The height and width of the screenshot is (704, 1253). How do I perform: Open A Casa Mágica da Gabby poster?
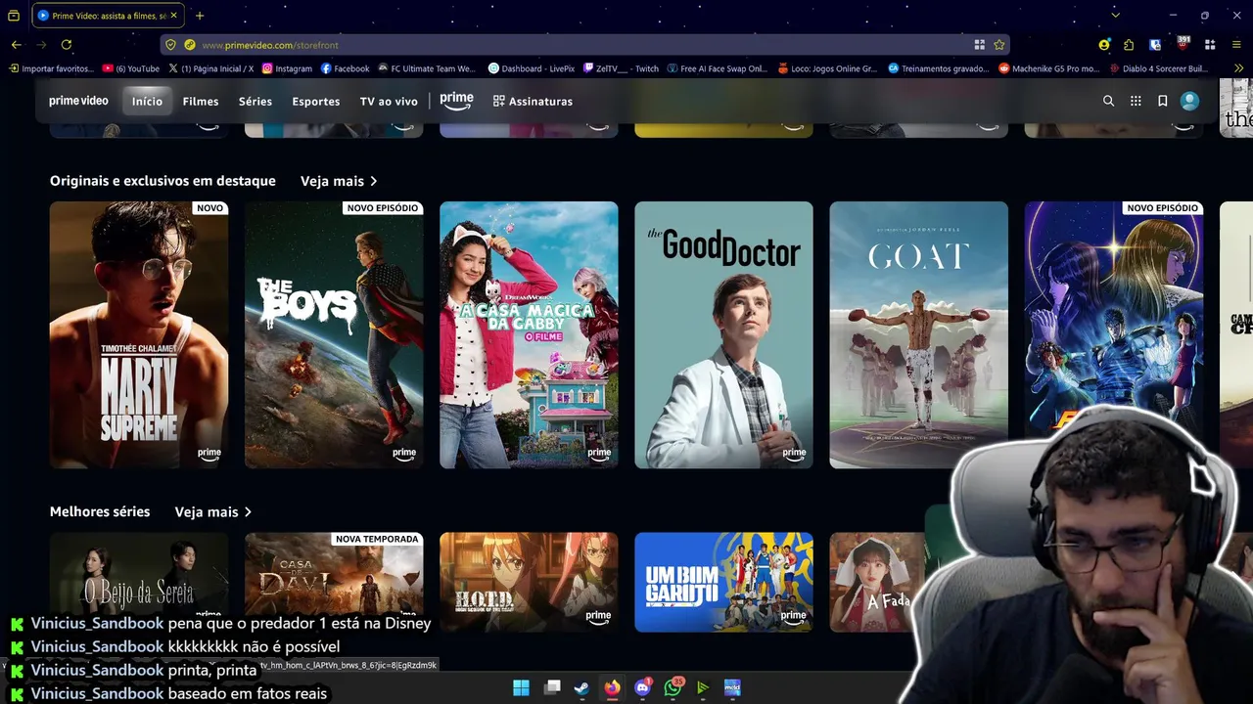[x=529, y=334]
